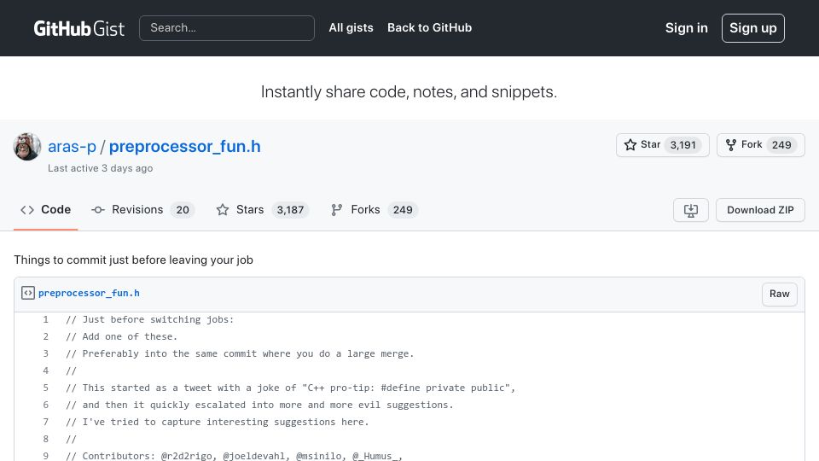View aras-p's avatar profile picture

27,146
